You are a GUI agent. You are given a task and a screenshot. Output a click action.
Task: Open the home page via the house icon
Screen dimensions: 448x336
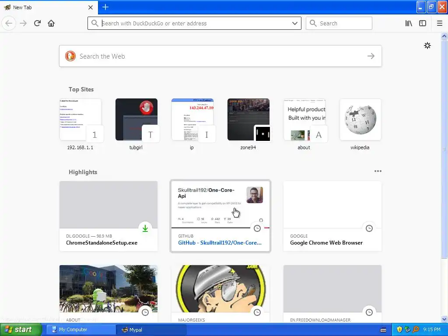tap(51, 23)
